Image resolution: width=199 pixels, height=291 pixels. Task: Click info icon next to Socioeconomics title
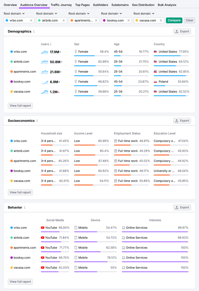coord(37,121)
